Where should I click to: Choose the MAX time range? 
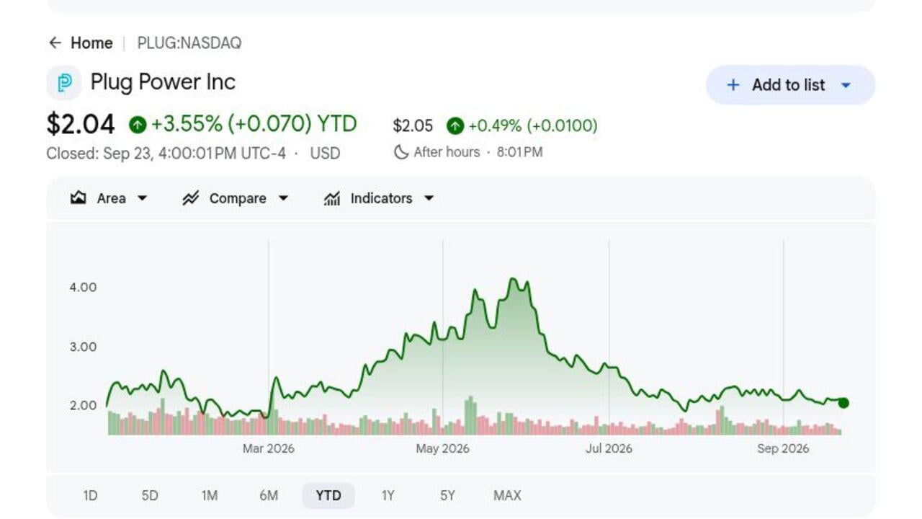[x=507, y=495]
